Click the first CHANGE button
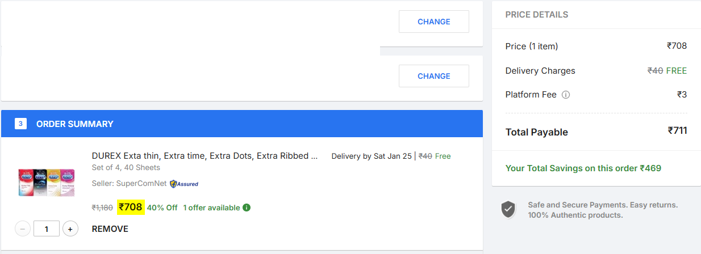Image resolution: width=701 pixels, height=254 pixels. (434, 22)
